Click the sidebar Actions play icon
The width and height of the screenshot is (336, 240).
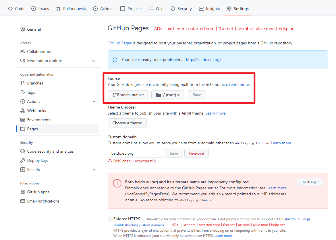[x=22, y=101]
